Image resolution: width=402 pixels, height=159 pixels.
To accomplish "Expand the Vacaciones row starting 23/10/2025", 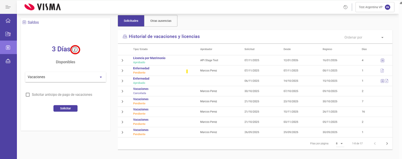I will [x=122, y=101].
